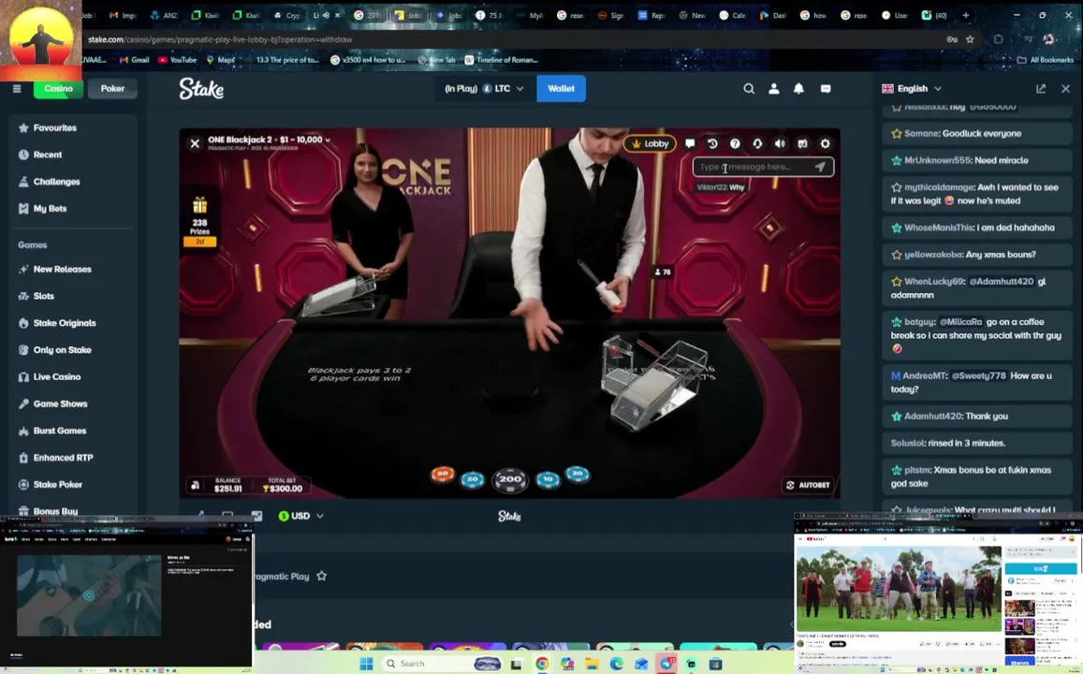Viewport: 1083px width, 674px height.
Task: Bookmark this page with the star in address bar
Action: 970,39
